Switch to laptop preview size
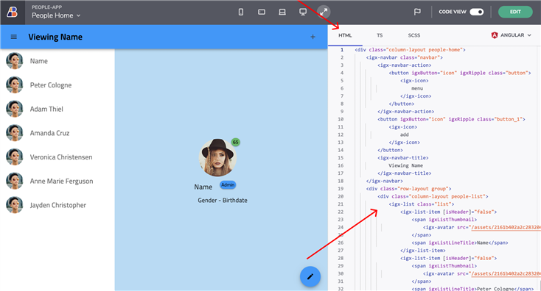541x291 pixels. pos(282,12)
